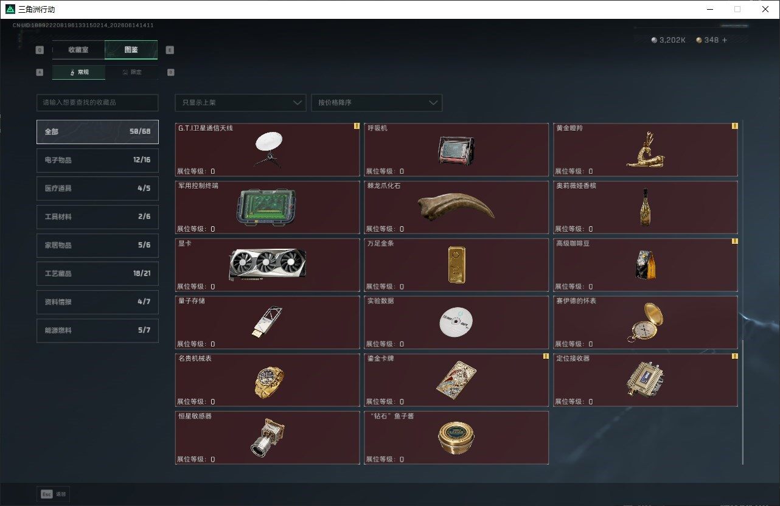Filter by 工具材料 category

(x=97, y=217)
